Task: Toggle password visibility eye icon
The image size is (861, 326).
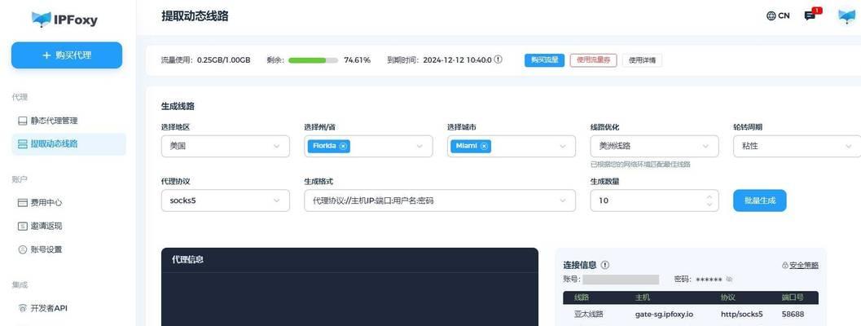Action: pos(729,280)
